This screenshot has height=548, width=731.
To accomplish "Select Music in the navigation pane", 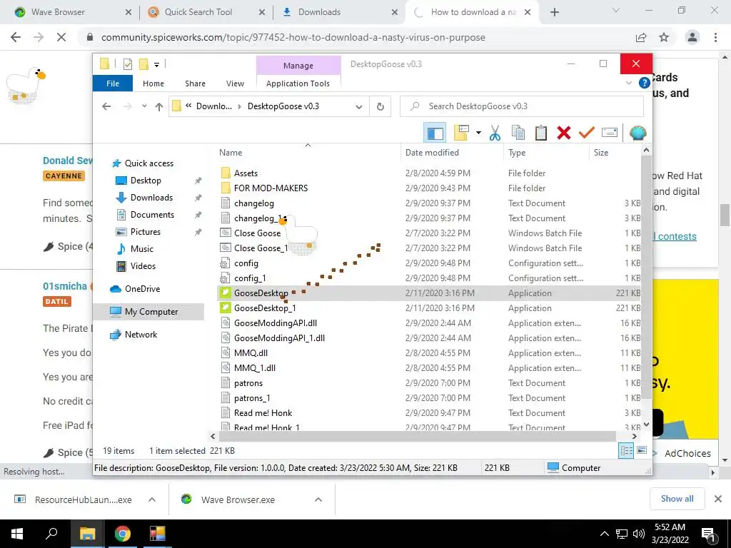I will pyautogui.click(x=142, y=249).
